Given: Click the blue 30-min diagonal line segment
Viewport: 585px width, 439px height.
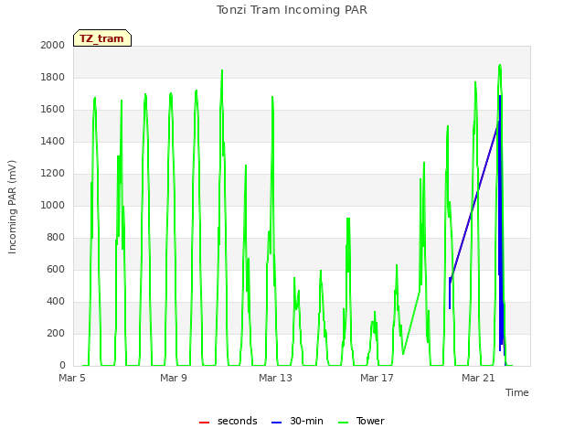Looking at the screenshot, I should (x=474, y=203).
